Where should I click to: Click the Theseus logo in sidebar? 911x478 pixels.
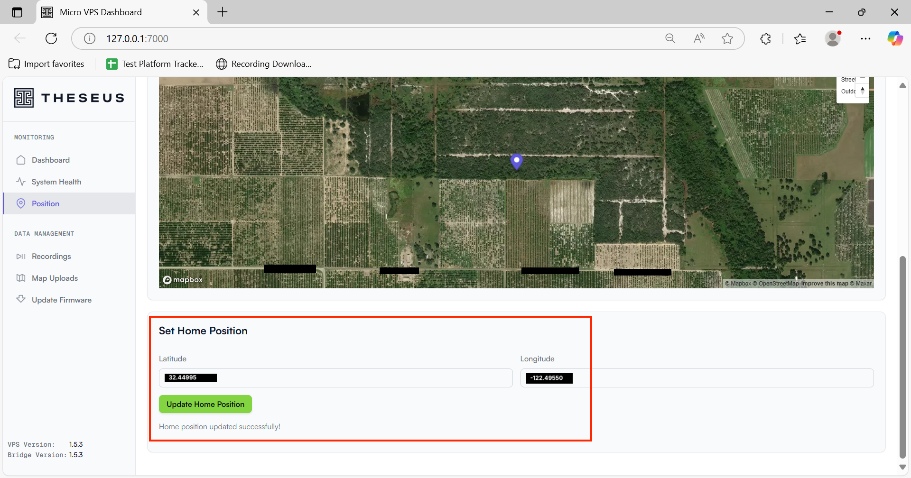coord(69,98)
